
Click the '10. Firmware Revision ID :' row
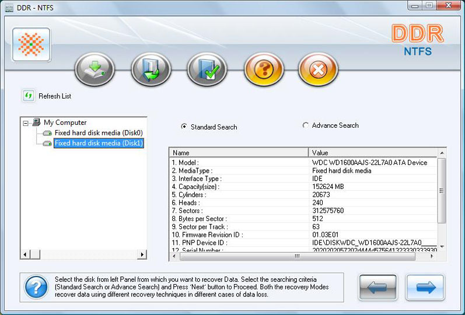[x=303, y=235]
